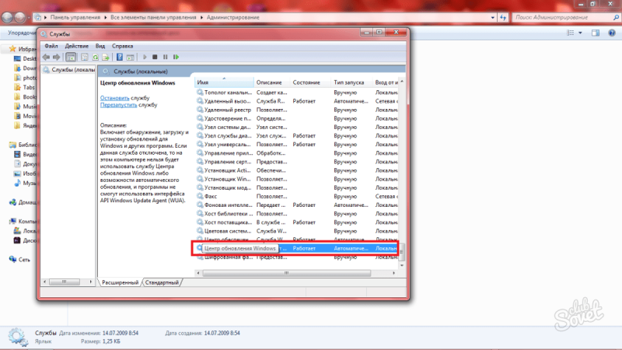
Task: Select Tabs folder in Explorer sidebar
Action: point(25,87)
